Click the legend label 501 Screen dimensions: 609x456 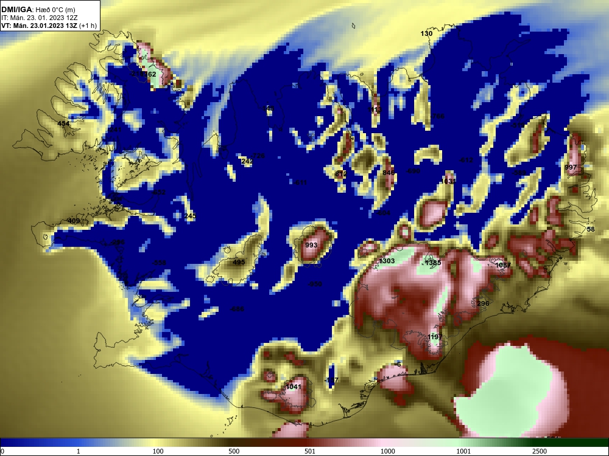click(310, 451)
